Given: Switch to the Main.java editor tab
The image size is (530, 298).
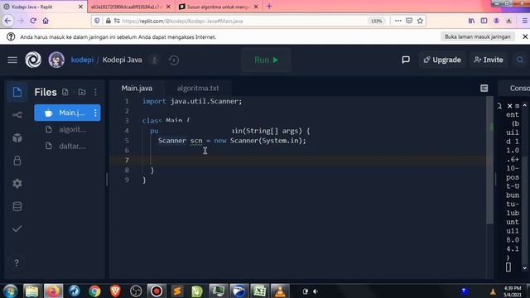Looking at the screenshot, I should coord(137,89).
